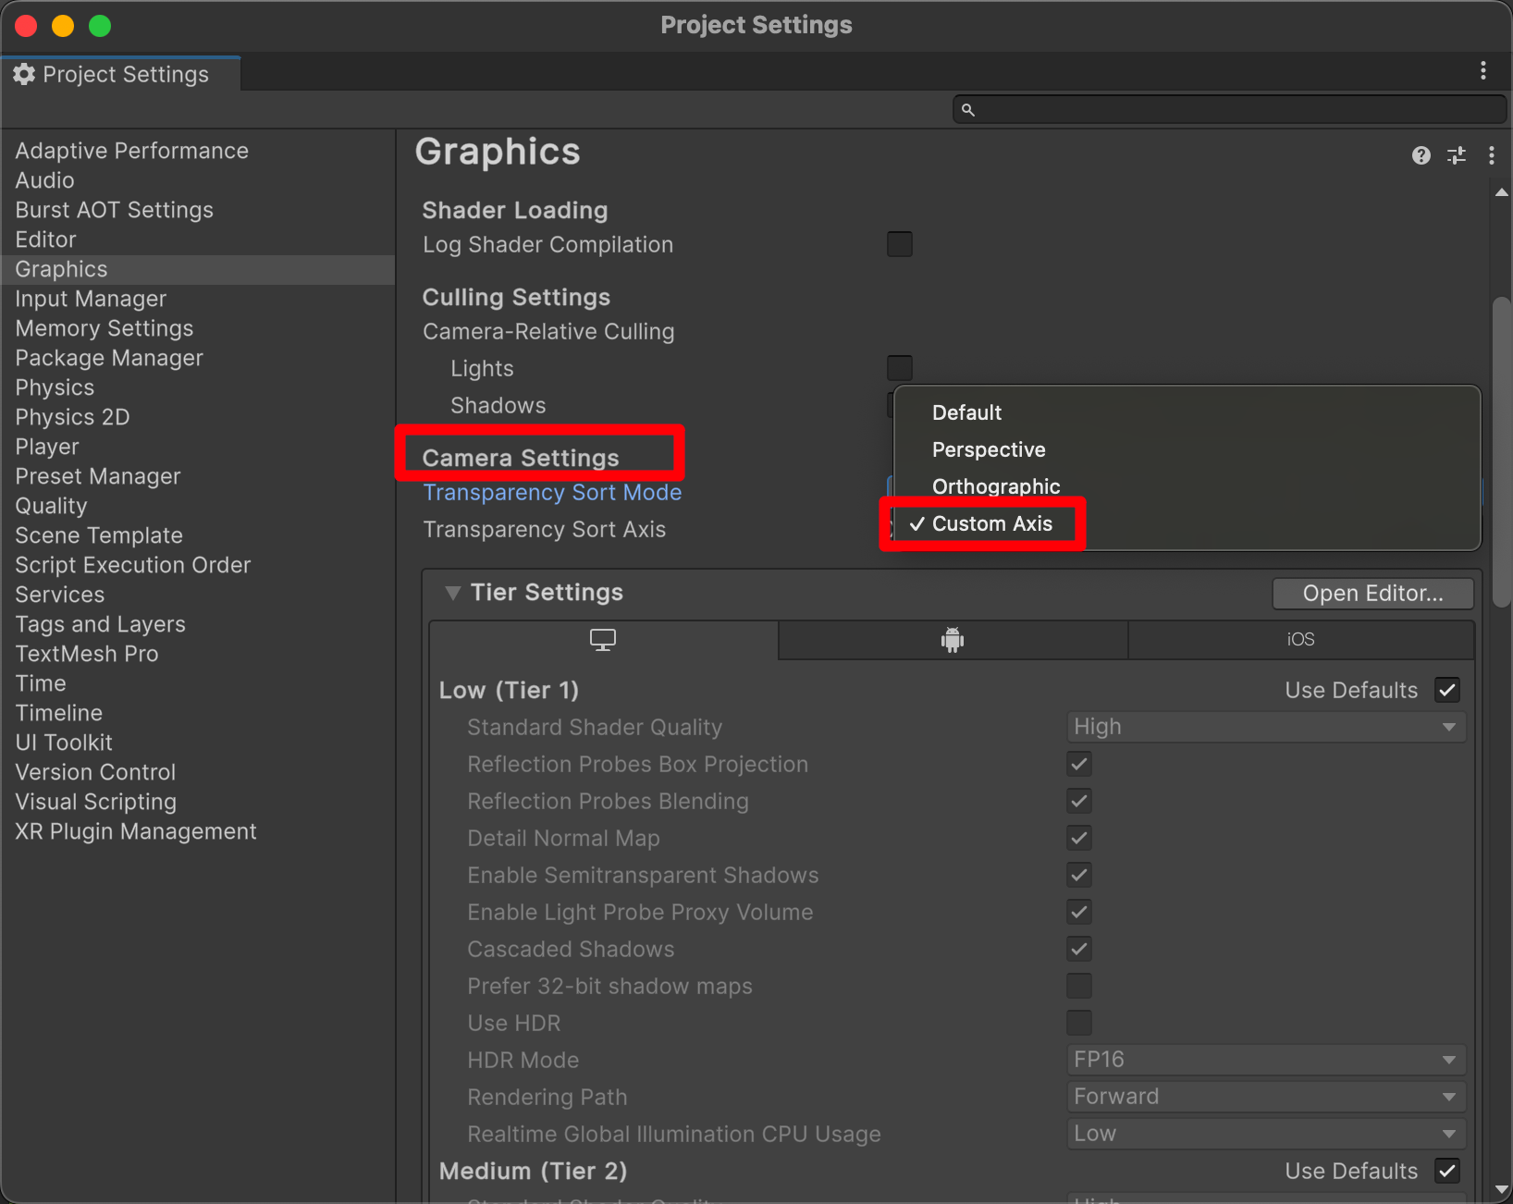The image size is (1513, 1204).
Task: Toggle Reflection Probes Box Projection checkbox
Action: pos(1079,764)
